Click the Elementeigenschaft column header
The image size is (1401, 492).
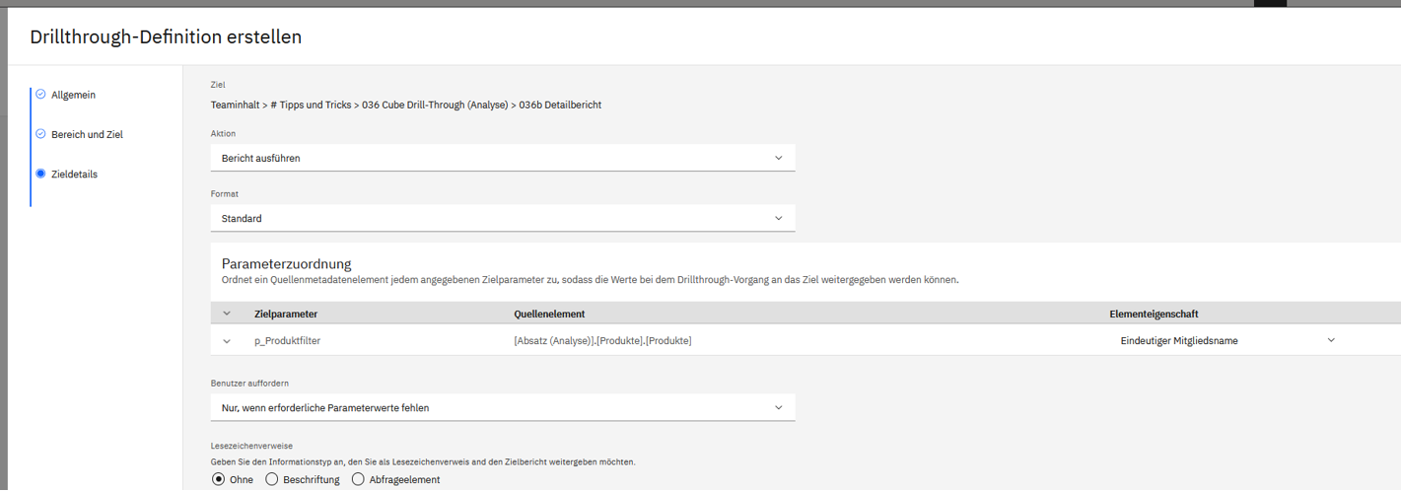click(1154, 315)
